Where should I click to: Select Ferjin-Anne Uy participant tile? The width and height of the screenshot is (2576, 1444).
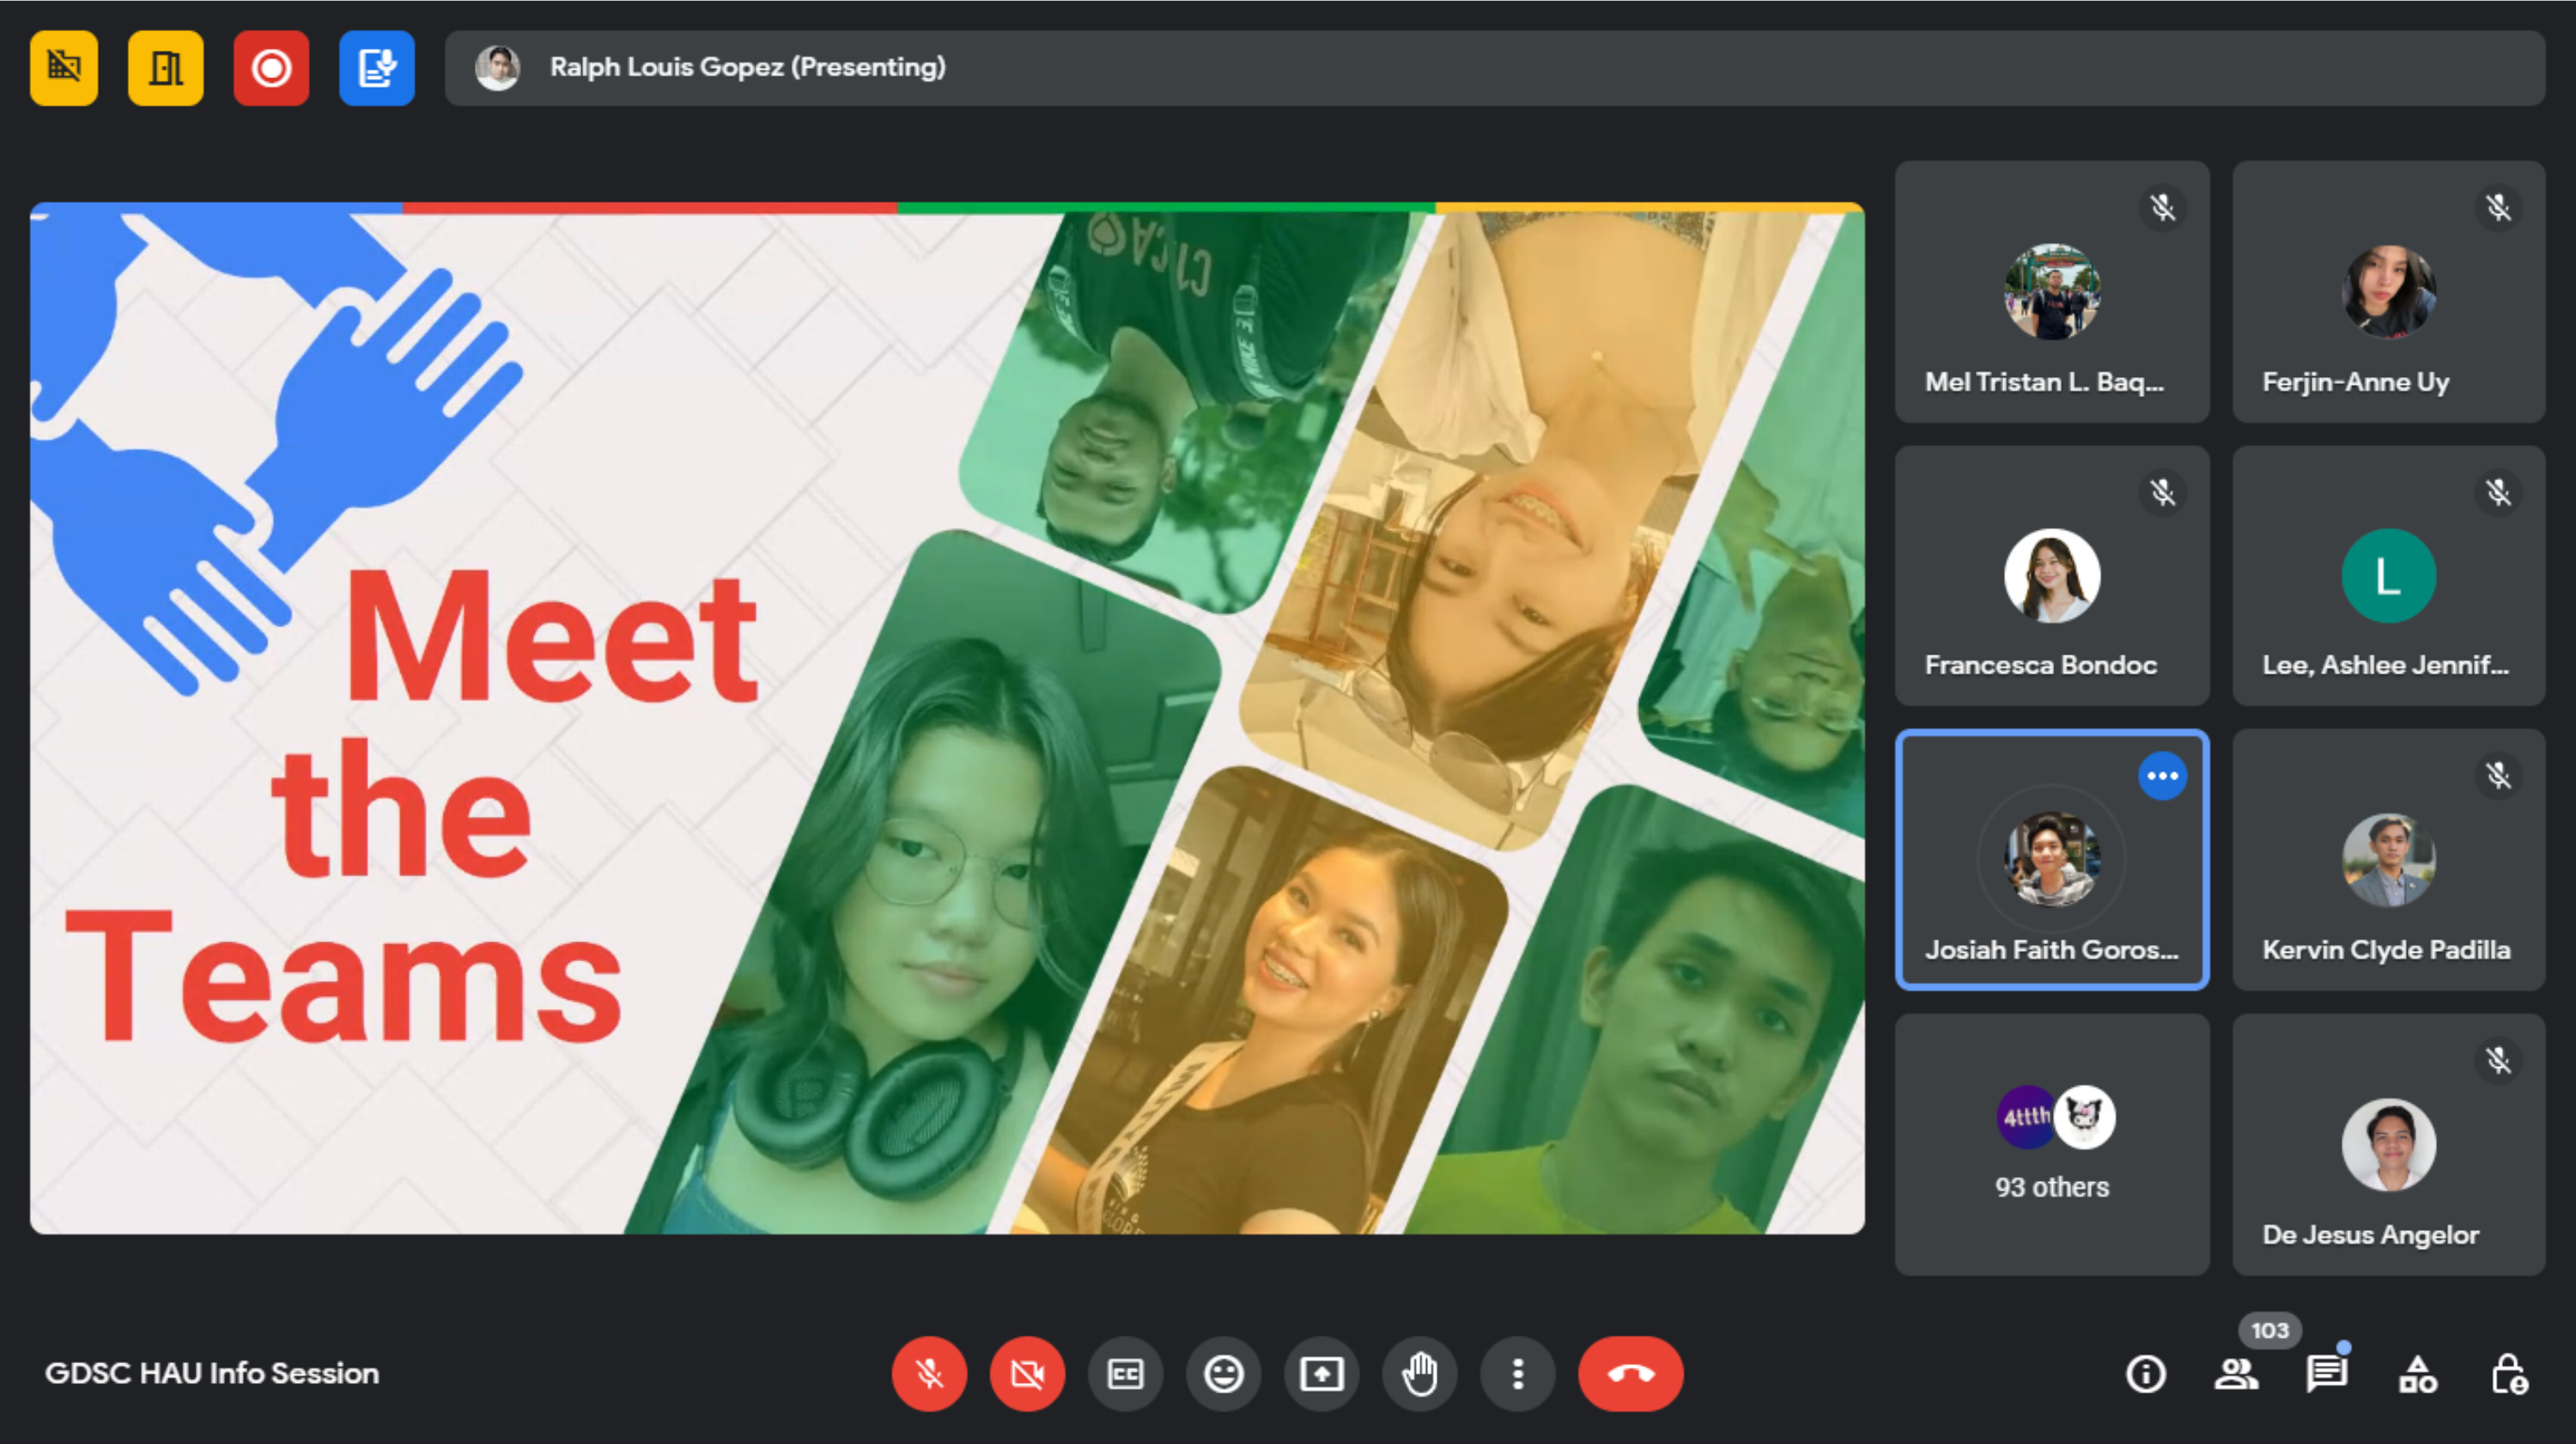[x=2389, y=291]
